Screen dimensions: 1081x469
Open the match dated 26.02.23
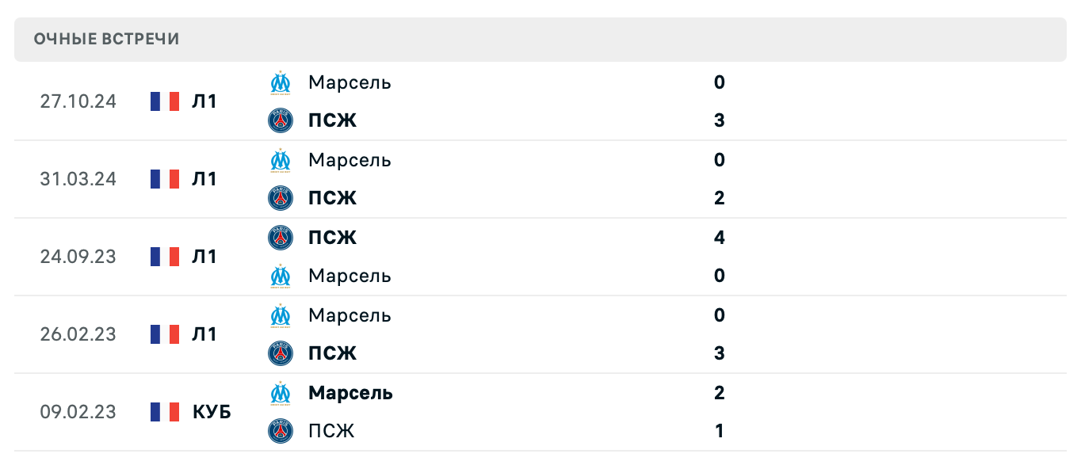(78, 334)
